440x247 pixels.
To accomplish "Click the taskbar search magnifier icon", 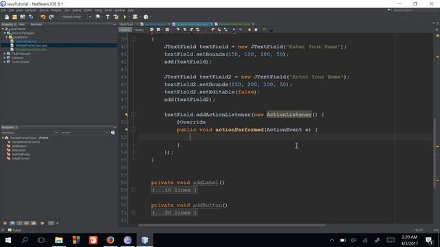I will click(25, 240).
